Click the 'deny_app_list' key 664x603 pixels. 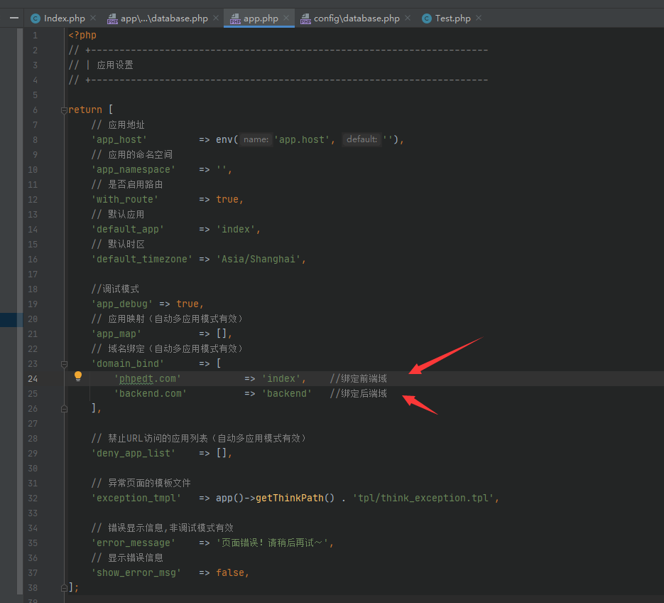[x=133, y=453]
